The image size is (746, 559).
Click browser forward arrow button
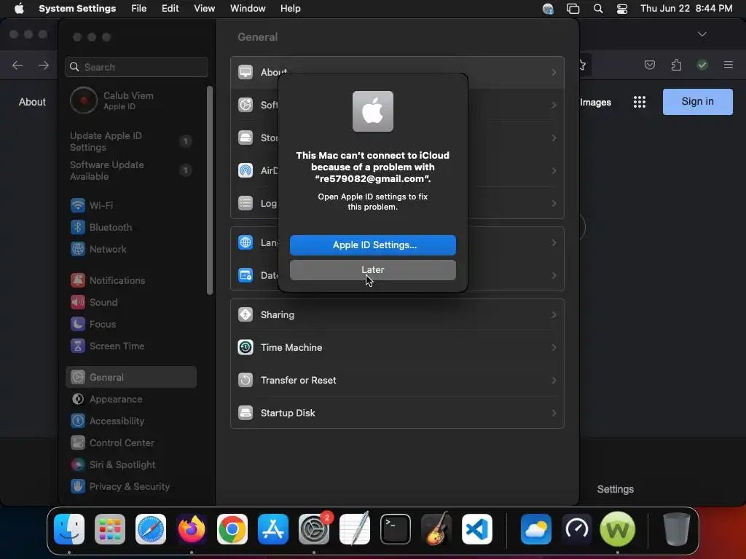43,65
